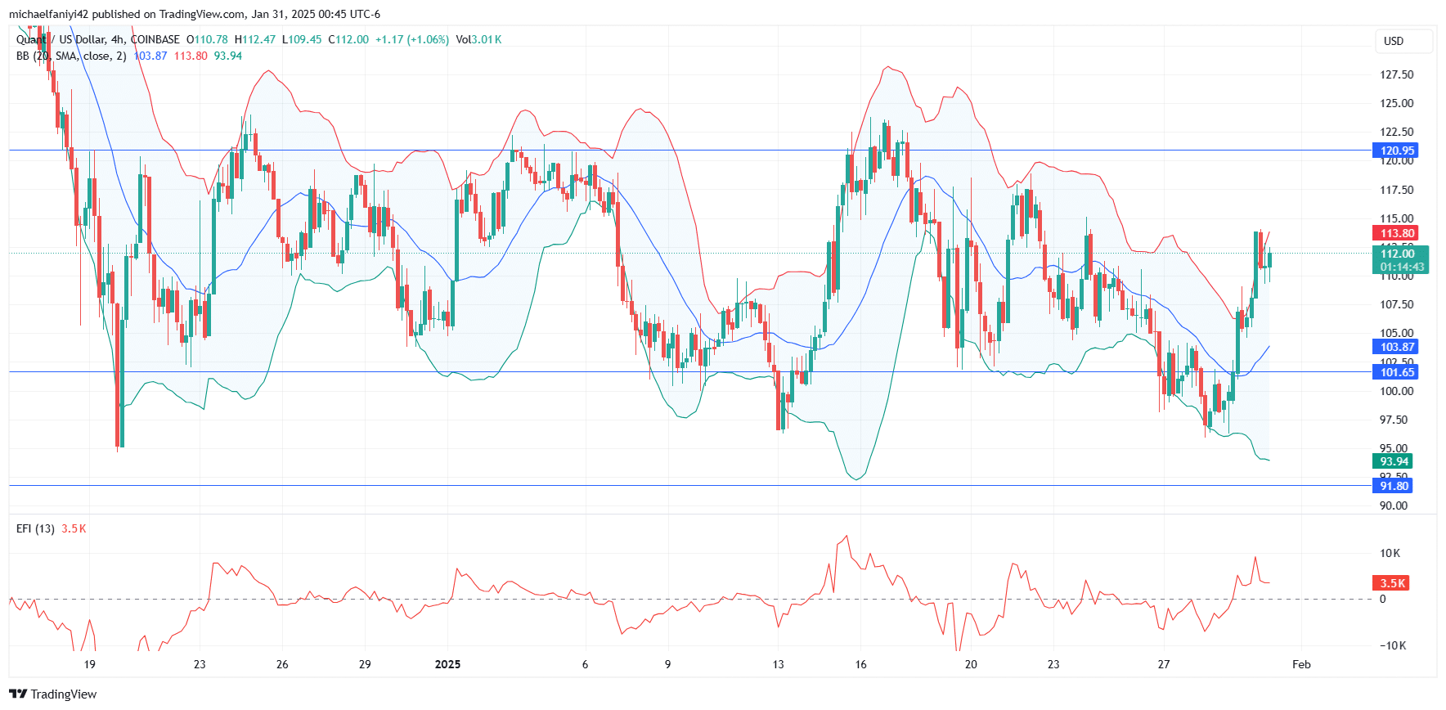Click the 16 date label on time axis

pos(860,664)
